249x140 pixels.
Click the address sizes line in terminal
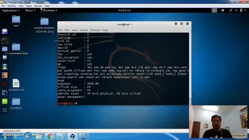pyautogui.click(x=99, y=93)
